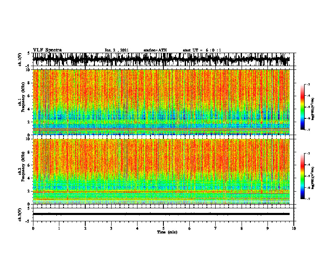Viewport: 331px width, 256px height.
Task: Click time axis tick label "9"
Action: coord(267,228)
